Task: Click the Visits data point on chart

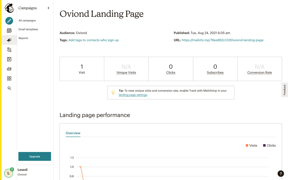Action: click(80, 167)
